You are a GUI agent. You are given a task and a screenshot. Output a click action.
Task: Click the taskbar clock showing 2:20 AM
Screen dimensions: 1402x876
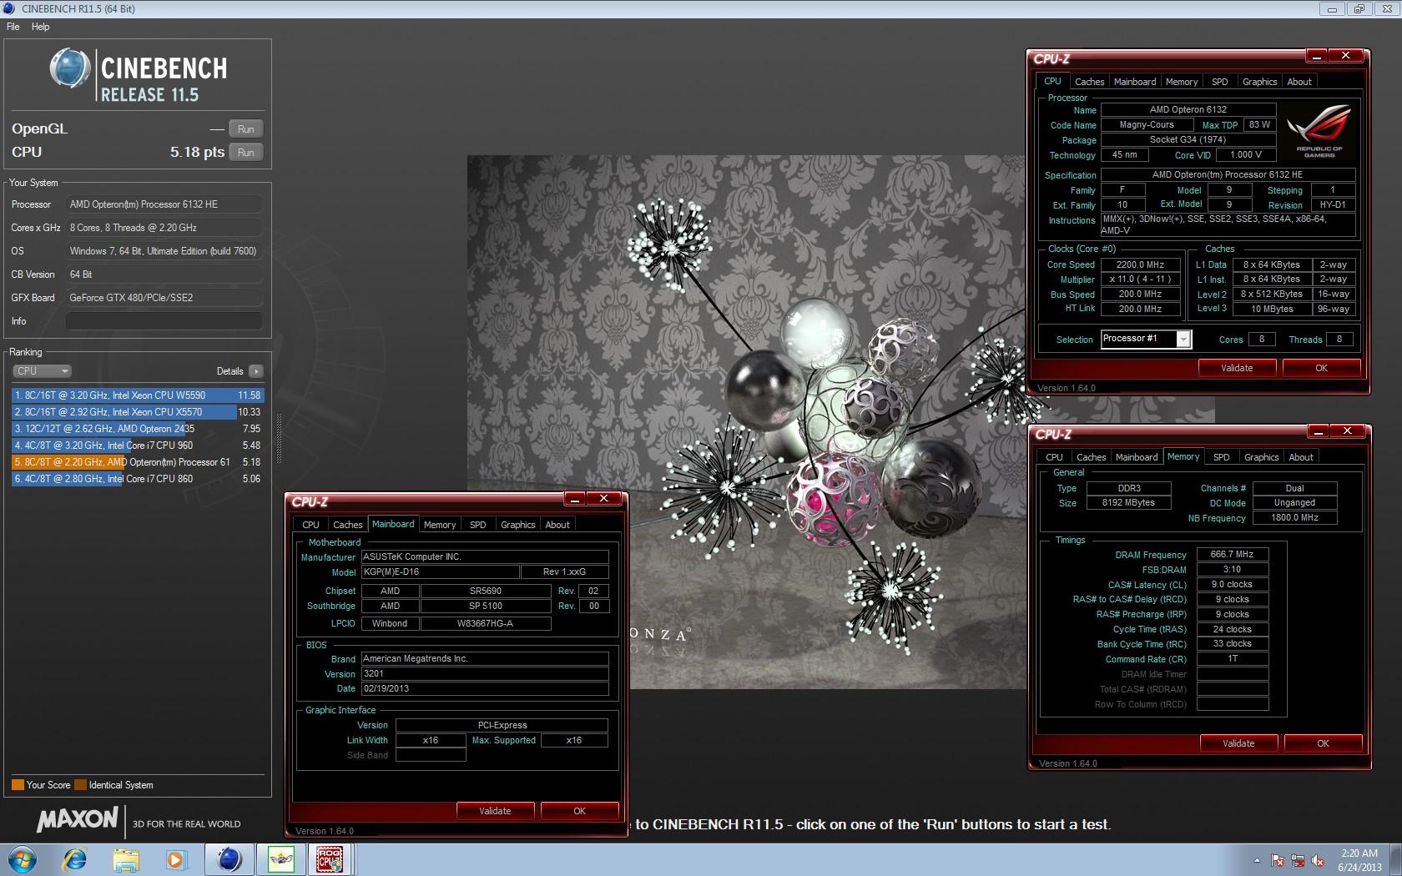[1359, 860]
